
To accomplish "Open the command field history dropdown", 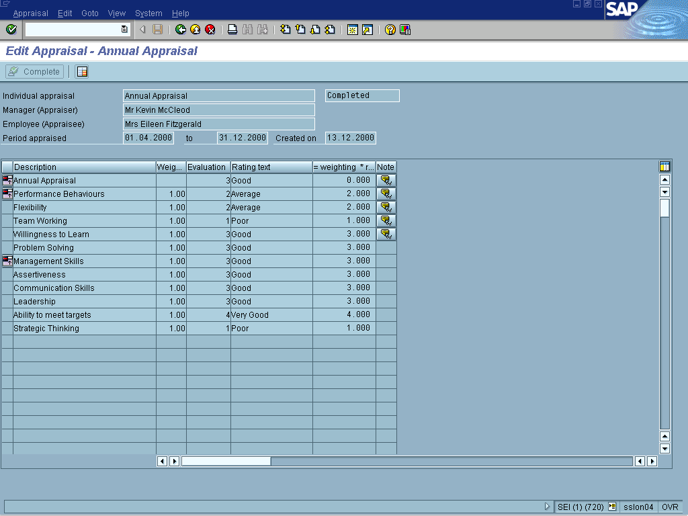I will [124, 30].
